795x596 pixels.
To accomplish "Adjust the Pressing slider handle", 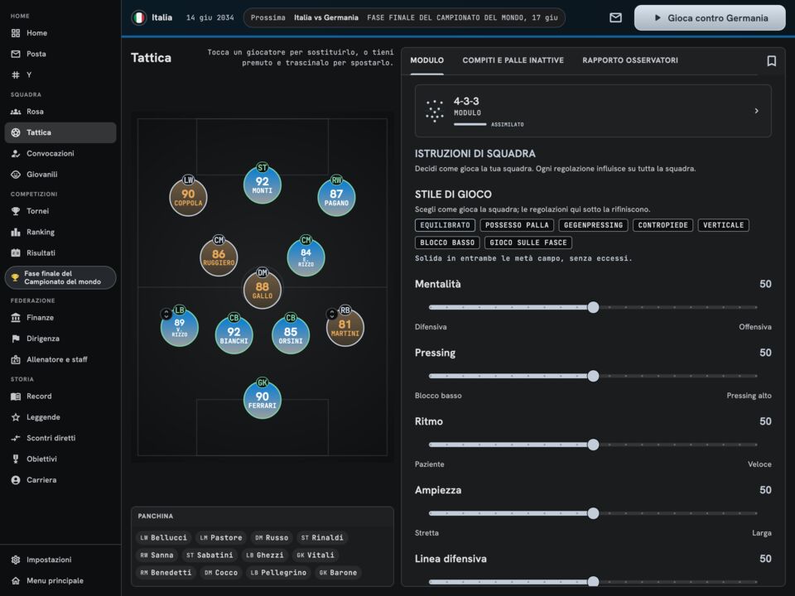I will pos(593,376).
